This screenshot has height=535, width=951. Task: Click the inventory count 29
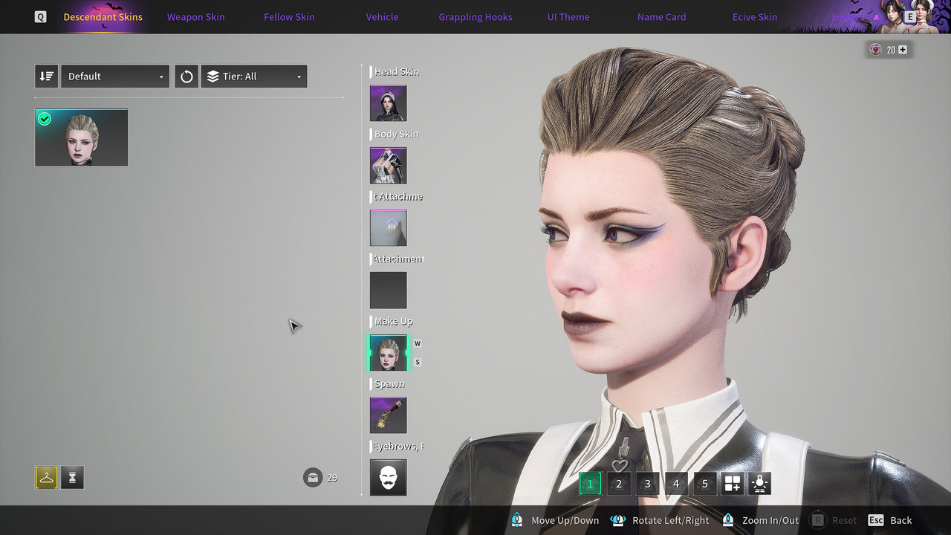point(332,478)
